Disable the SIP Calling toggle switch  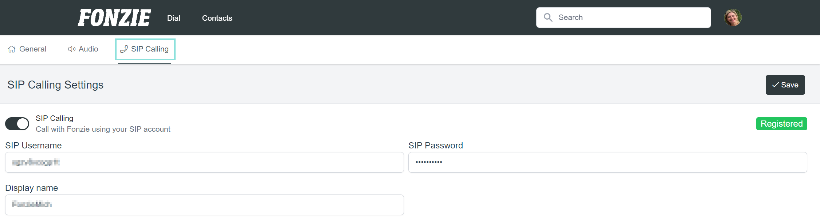pyautogui.click(x=17, y=124)
